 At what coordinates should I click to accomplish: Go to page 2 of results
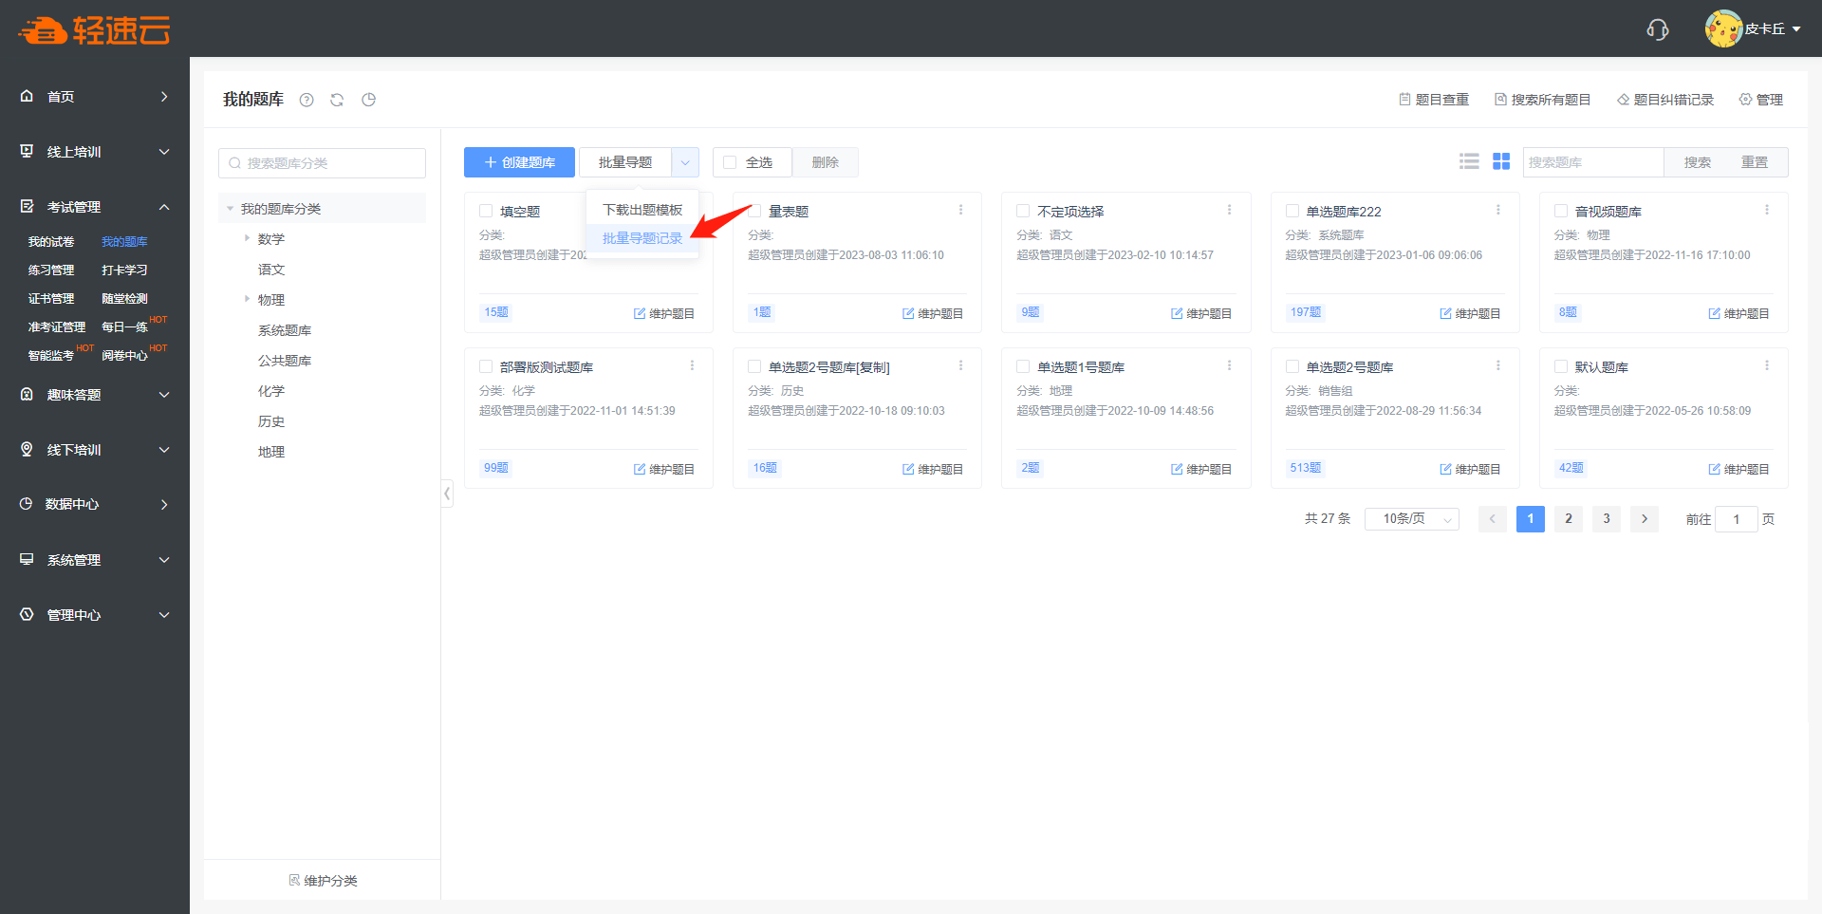coord(1568,519)
